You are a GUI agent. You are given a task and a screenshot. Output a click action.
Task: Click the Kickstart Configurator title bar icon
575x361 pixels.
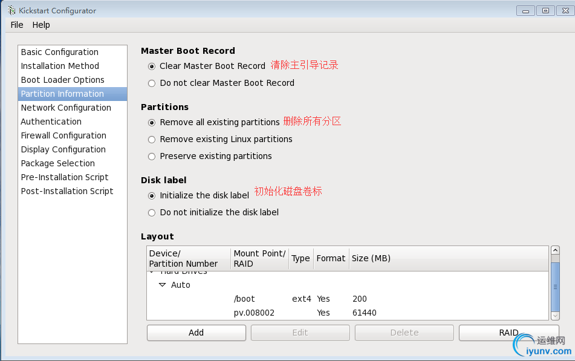tap(11, 10)
